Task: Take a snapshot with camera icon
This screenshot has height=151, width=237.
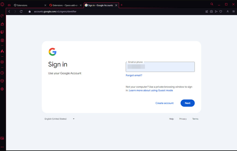Action: [211, 11]
